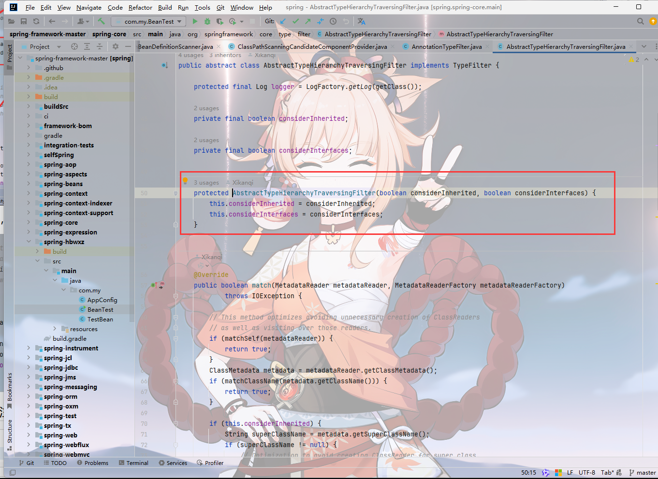Collapse the com.my package

(x=63, y=290)
